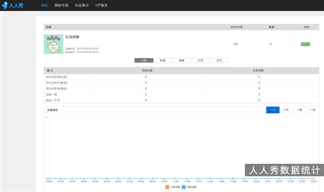Click the 2016-03-08(今天) row label
324x192 pixels.
(56, 77)
